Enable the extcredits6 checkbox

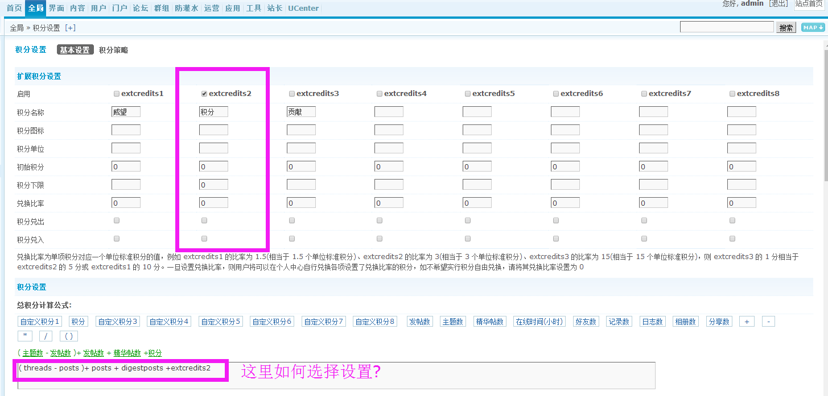click(556, 93)
